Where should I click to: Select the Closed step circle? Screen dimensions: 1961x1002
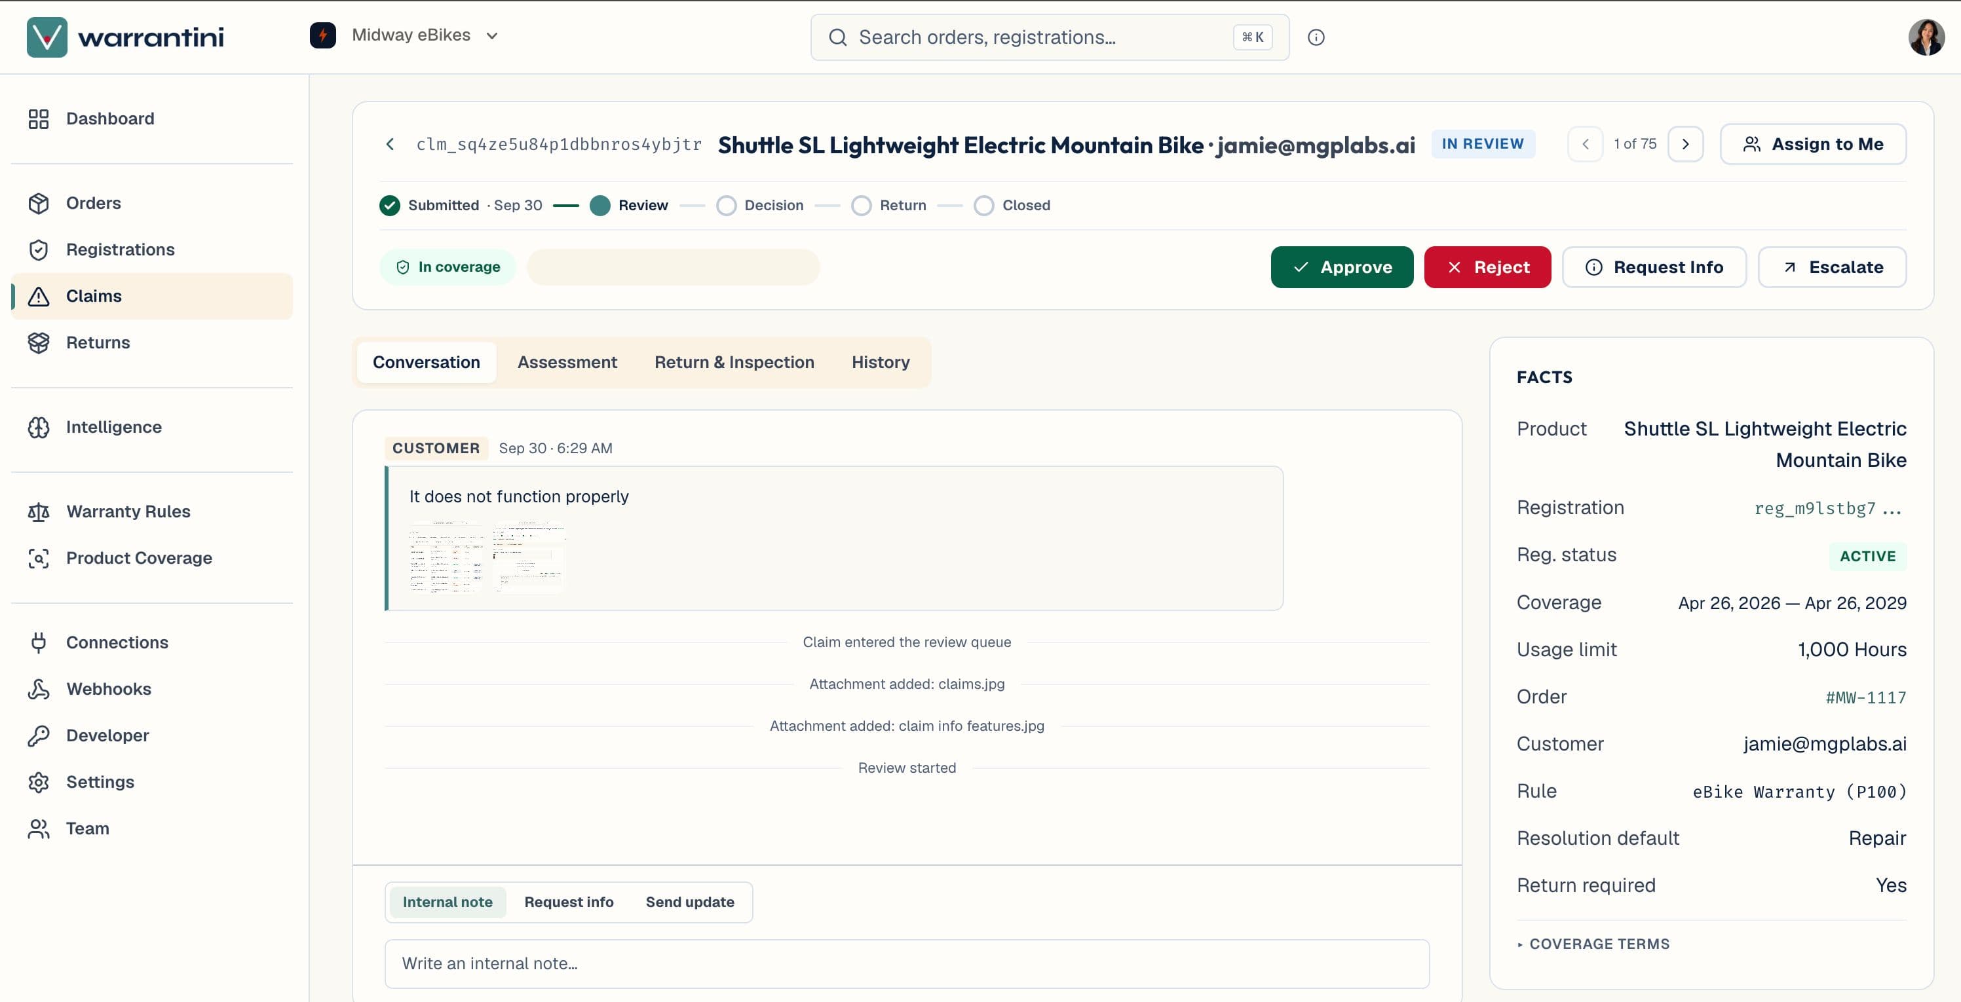click(983, 206)
